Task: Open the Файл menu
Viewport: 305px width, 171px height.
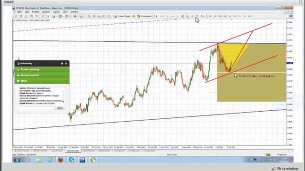Action: click(x=20, y=12)
